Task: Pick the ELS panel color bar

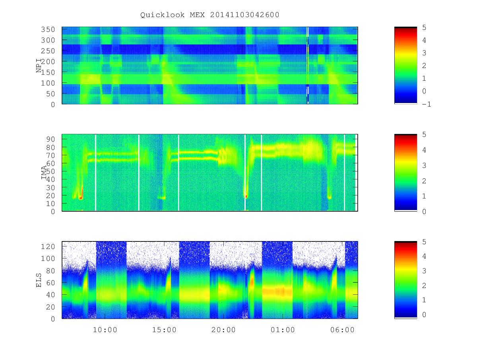Action: [405, 280]
